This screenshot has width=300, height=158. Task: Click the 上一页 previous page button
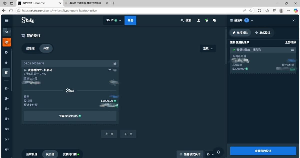pyautogui.click(x=109, y=134)
